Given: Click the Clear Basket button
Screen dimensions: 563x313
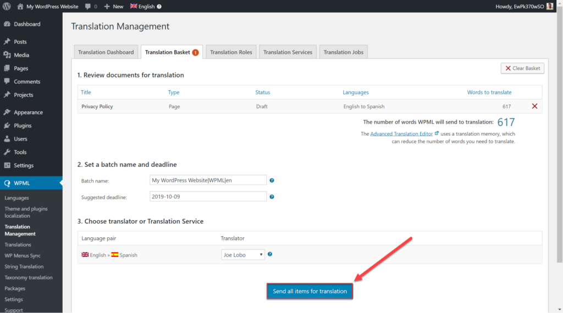Looking at the screenshot, I should click(x=522, y=68).
